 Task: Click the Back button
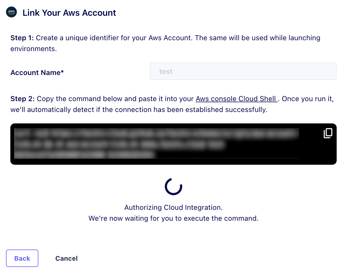coord(22,258)
